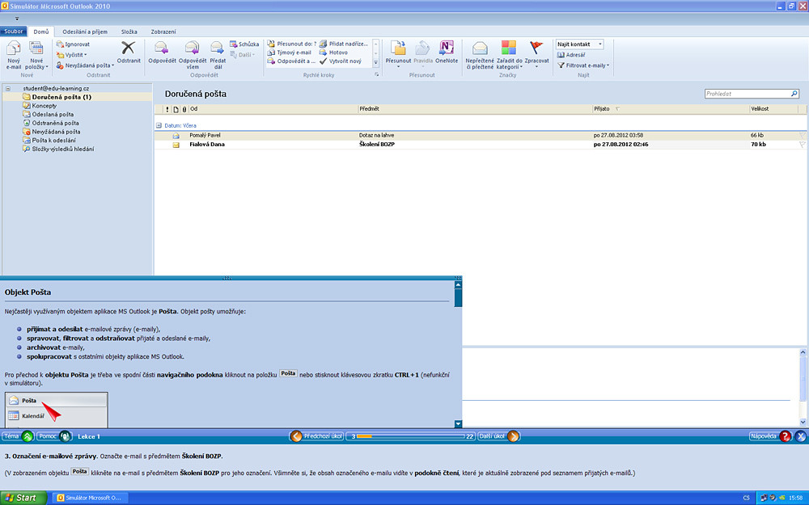Create a new e-mail with Nový e-mail
809x505 pixels.
(x=14, y=55)
